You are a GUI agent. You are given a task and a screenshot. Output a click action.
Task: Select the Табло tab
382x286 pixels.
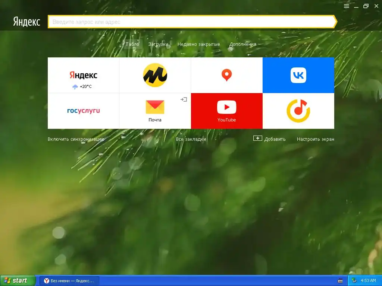[132, 44]
